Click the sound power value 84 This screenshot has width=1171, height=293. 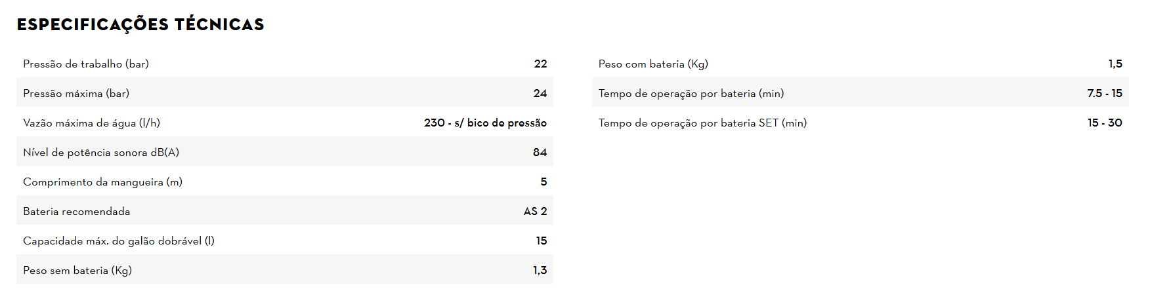540,153
